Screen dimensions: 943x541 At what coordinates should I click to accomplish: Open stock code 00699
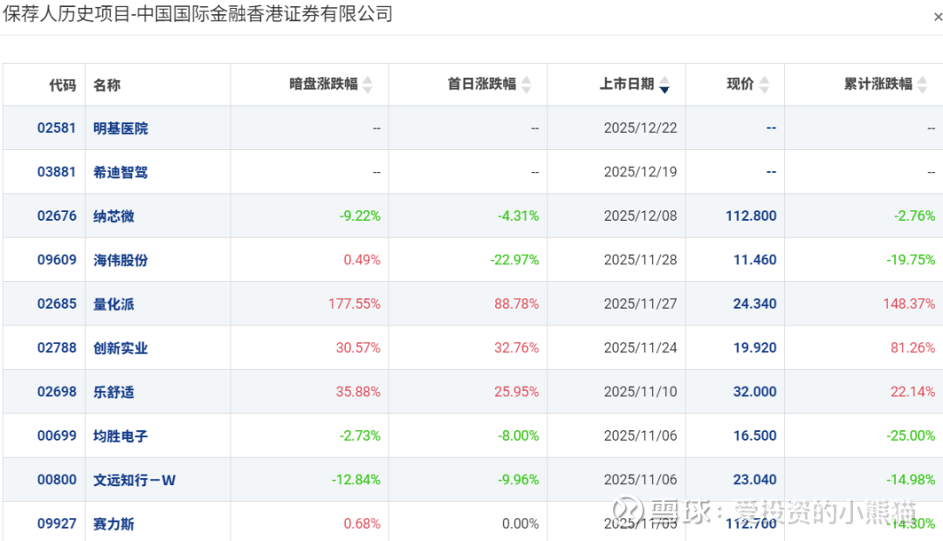click(57, 435)
